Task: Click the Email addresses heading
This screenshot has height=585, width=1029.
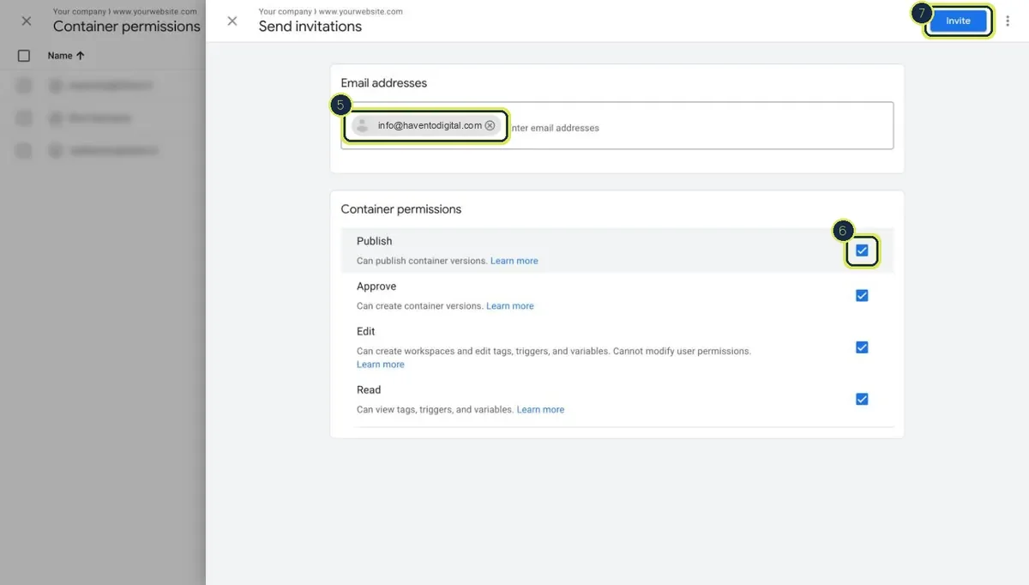Action: pos(384,83)
